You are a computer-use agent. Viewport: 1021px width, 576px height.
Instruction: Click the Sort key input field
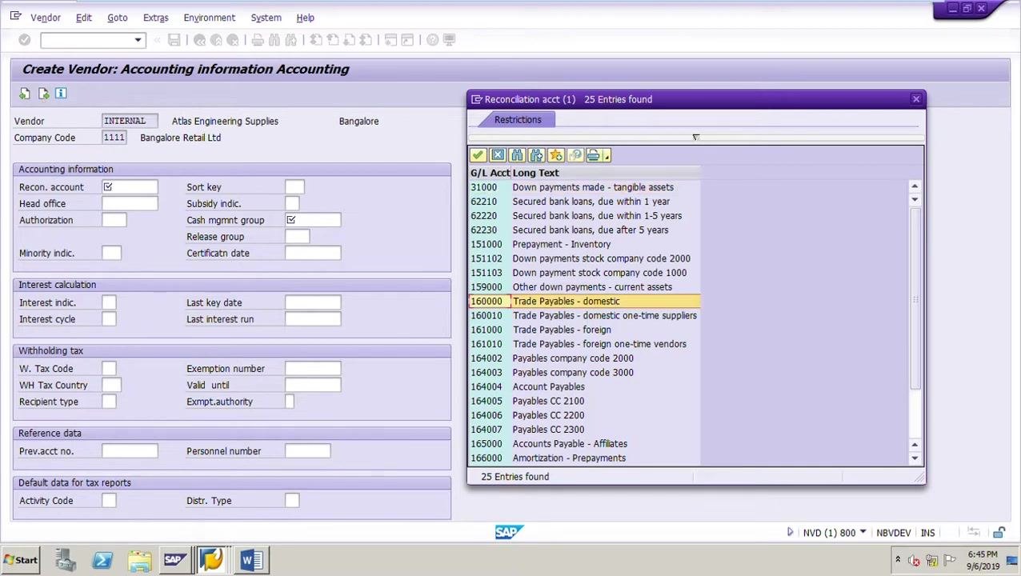[x=294, y=187]
